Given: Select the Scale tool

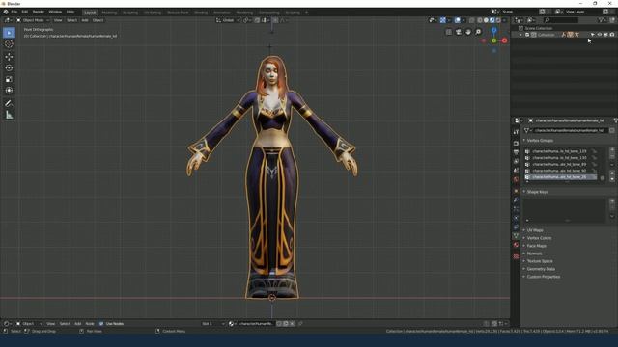Looking at the screenshot, I should [x=9, y=79].
